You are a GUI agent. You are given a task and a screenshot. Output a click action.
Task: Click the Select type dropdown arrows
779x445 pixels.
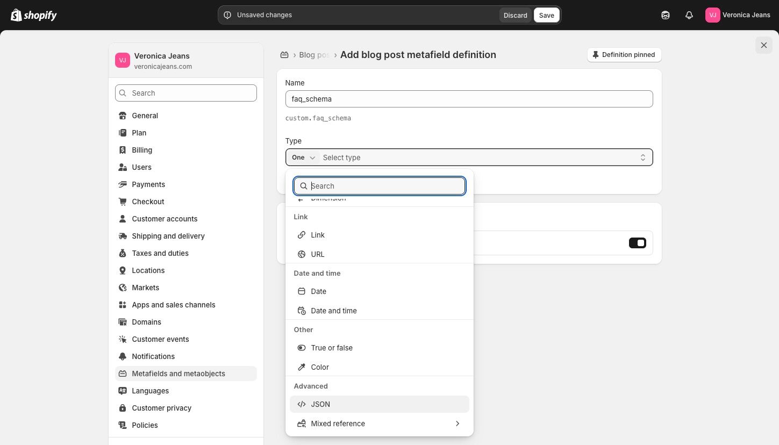pyautogui.click(x=642, y=157)
